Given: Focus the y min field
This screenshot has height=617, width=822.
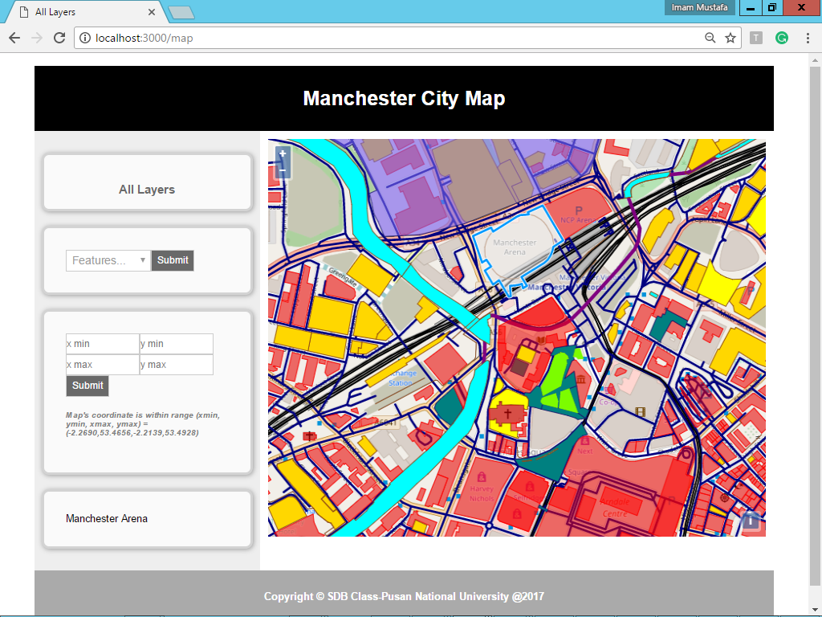Looking at the screenshot, I should tap(176, 344).
